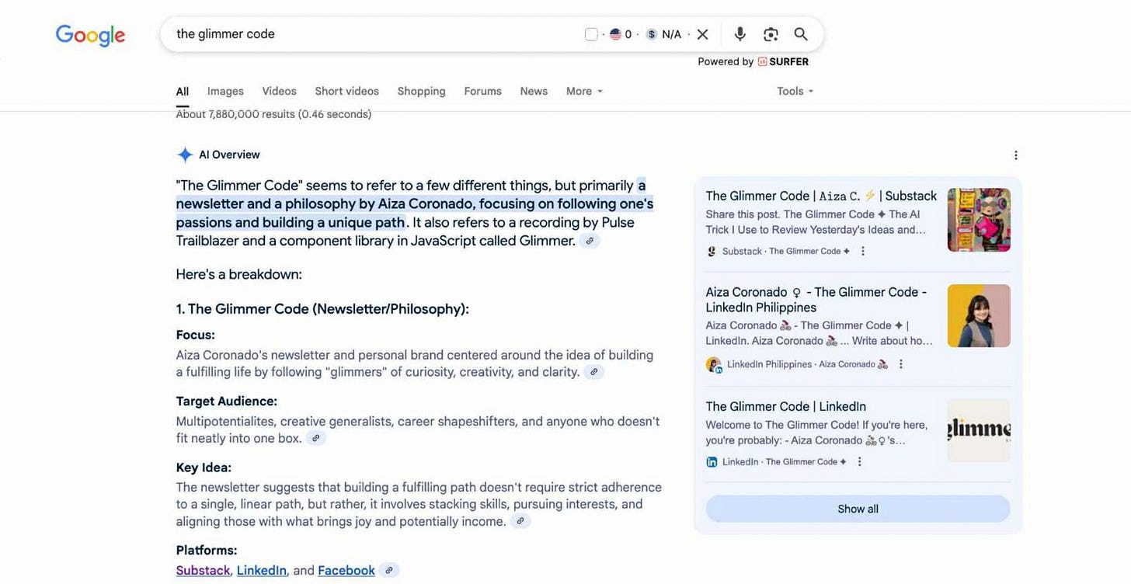Click source link icon after Glimmer summary
Screen dimensions: 1131x584
click(590, 241)
